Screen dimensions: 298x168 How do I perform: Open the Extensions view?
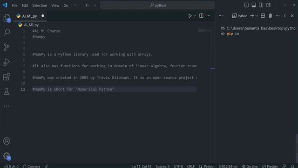[7, 77]
